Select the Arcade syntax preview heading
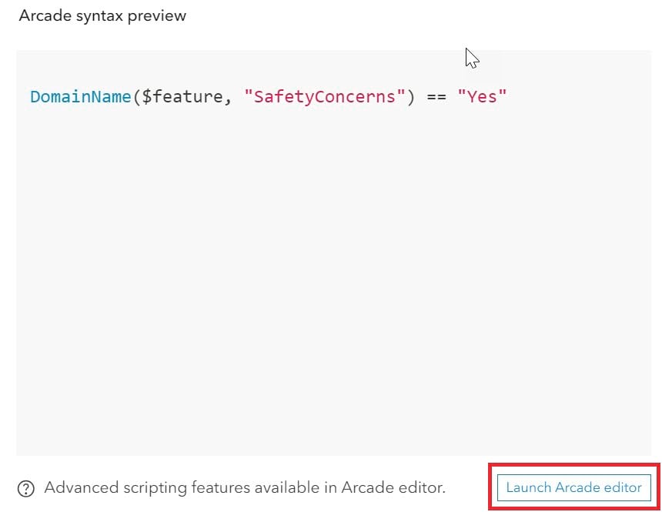 [x=102, y=15]
